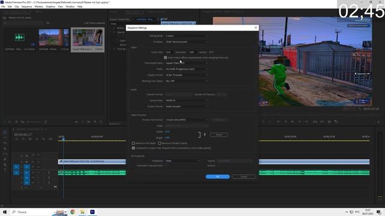Click the trash Clear icon in Project panel
The height and width of the screenshot is (216, 385).
coord(101,122)
